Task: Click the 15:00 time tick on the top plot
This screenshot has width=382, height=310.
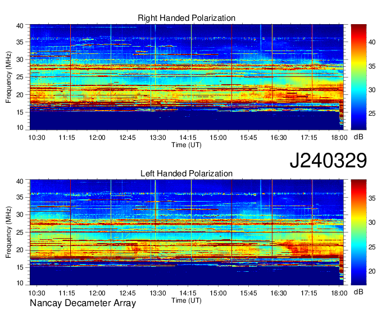Action: point(218,138)
